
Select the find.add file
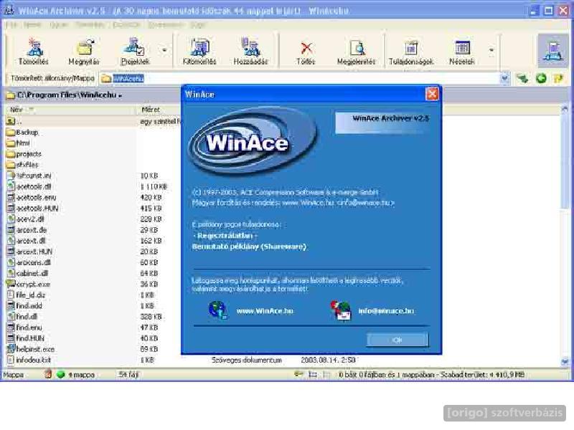pos(25,306)
